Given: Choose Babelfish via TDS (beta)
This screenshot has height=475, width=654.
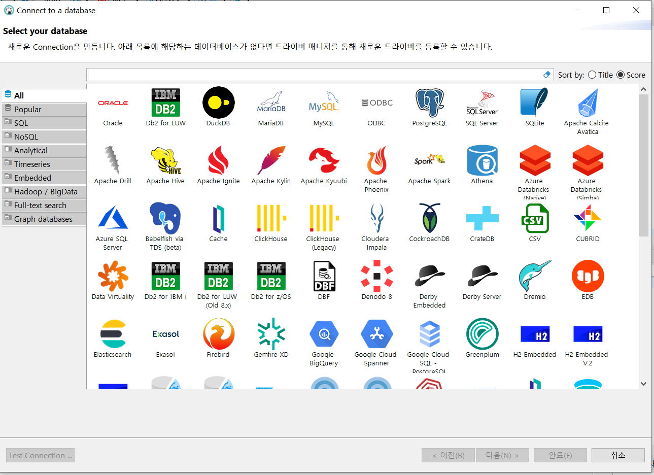Looking at the screenshot, I should [165, 218].
